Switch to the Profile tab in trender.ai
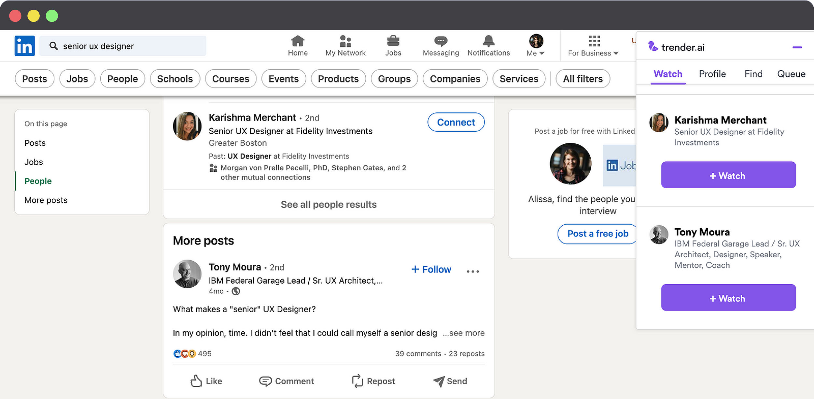Image resolution: width=814 pixels, height=399 pixels. click(712, 74)
